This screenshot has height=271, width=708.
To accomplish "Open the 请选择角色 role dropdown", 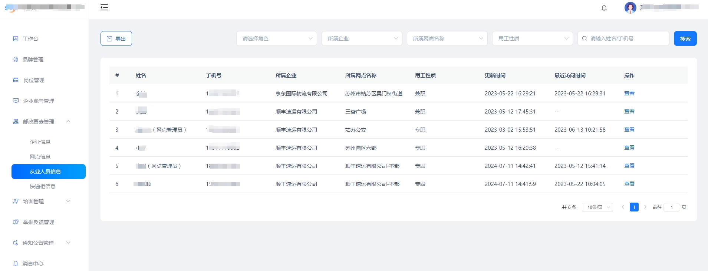I will pos(276,38).
